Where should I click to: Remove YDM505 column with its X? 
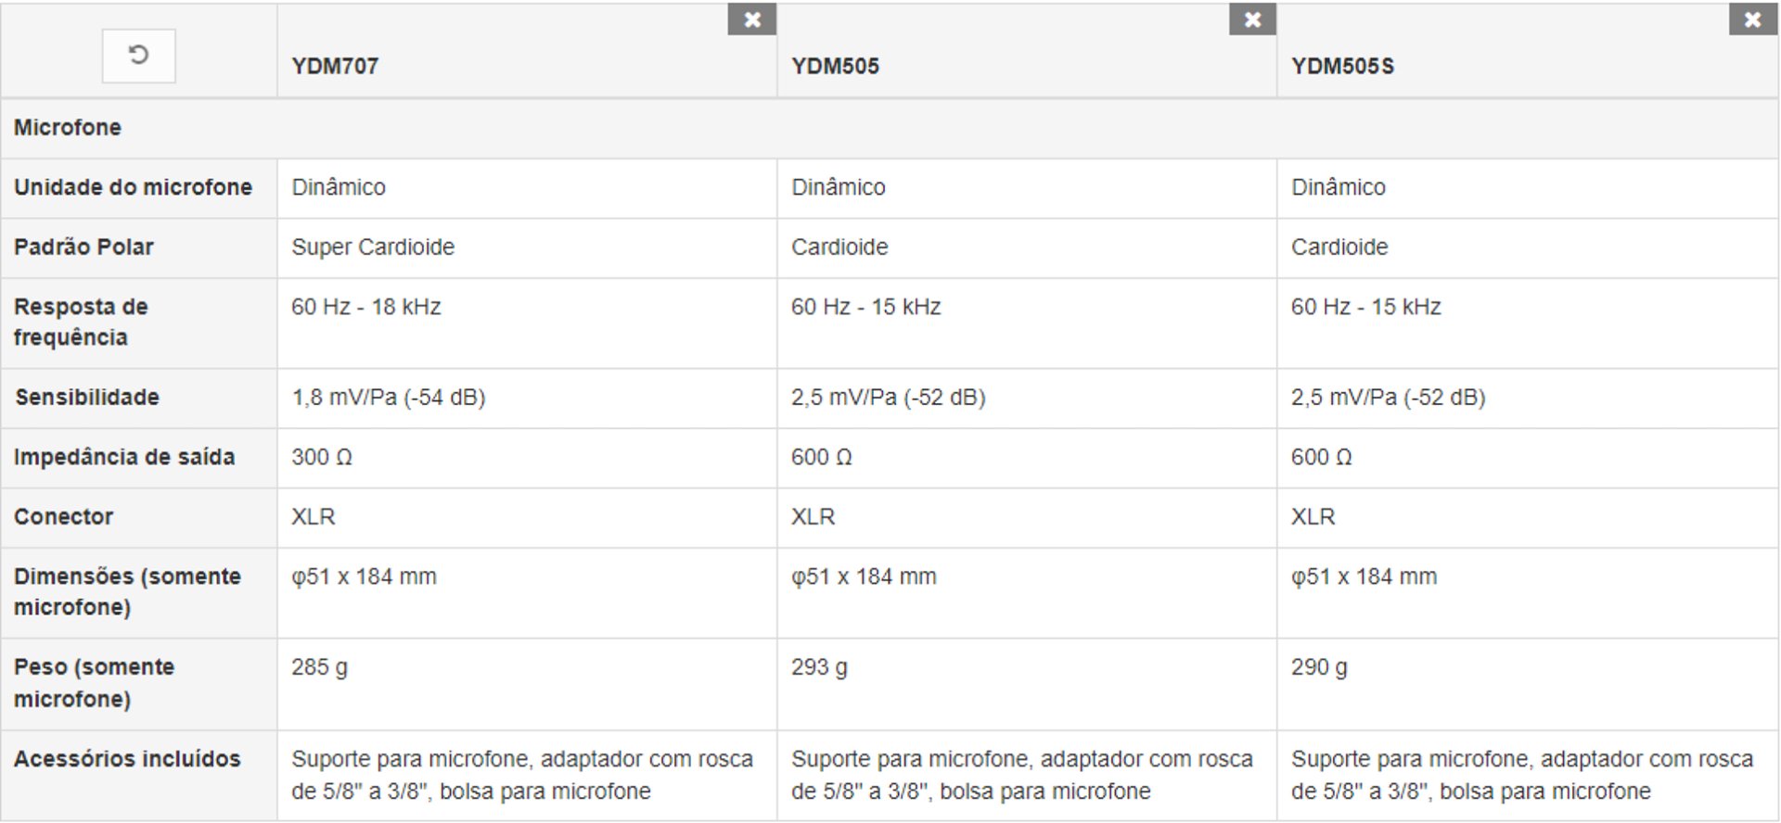(1252, 19)
